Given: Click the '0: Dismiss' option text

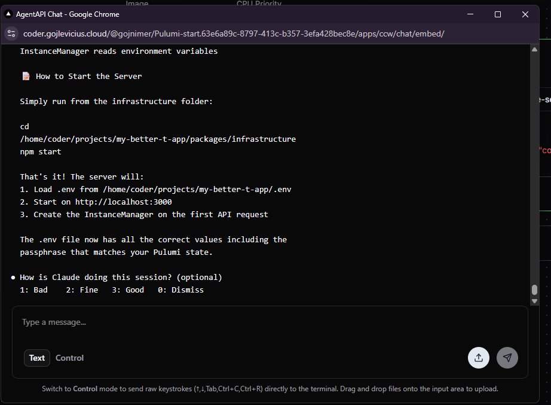Looking at the screenshot, I should click(x=180, y=290).
